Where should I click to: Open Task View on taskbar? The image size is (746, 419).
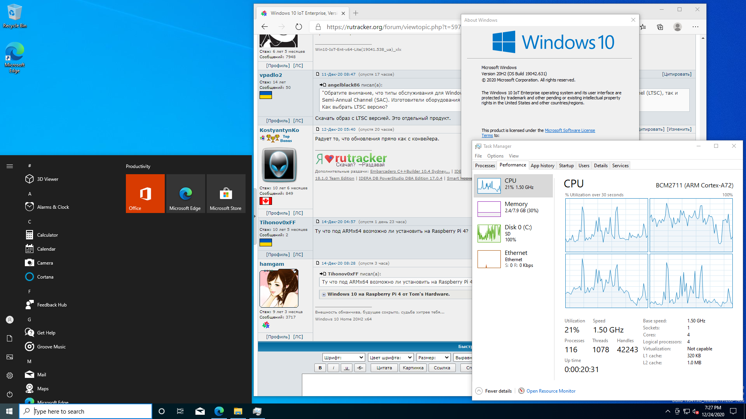pyautogui.click(x=180, y=411)
